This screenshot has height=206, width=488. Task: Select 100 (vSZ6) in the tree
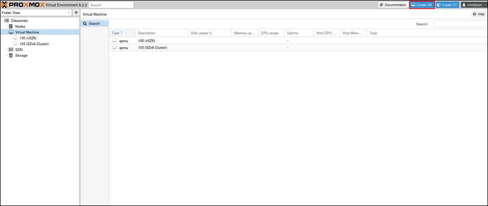[28, 38]
